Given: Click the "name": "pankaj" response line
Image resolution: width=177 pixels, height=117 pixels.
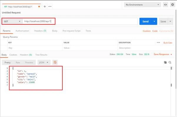Looking at the screenshot, I should 27,74.
